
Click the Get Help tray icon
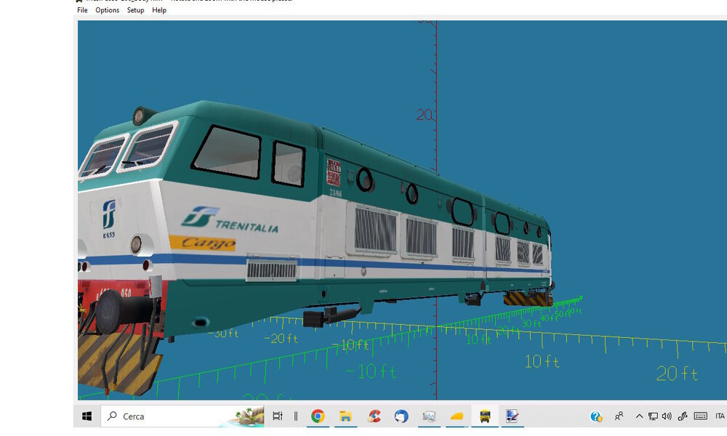tap(596, 416)
